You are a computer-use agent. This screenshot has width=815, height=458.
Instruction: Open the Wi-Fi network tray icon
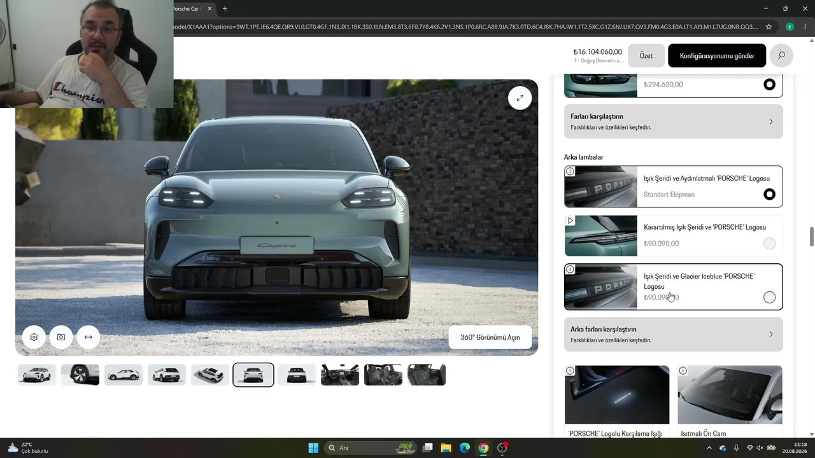[x=749, y=448]
